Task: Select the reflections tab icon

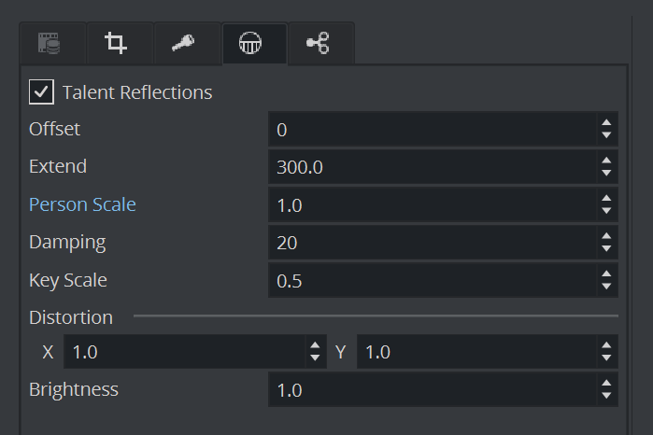Action: pyautogui.click(x=250, y=43)
